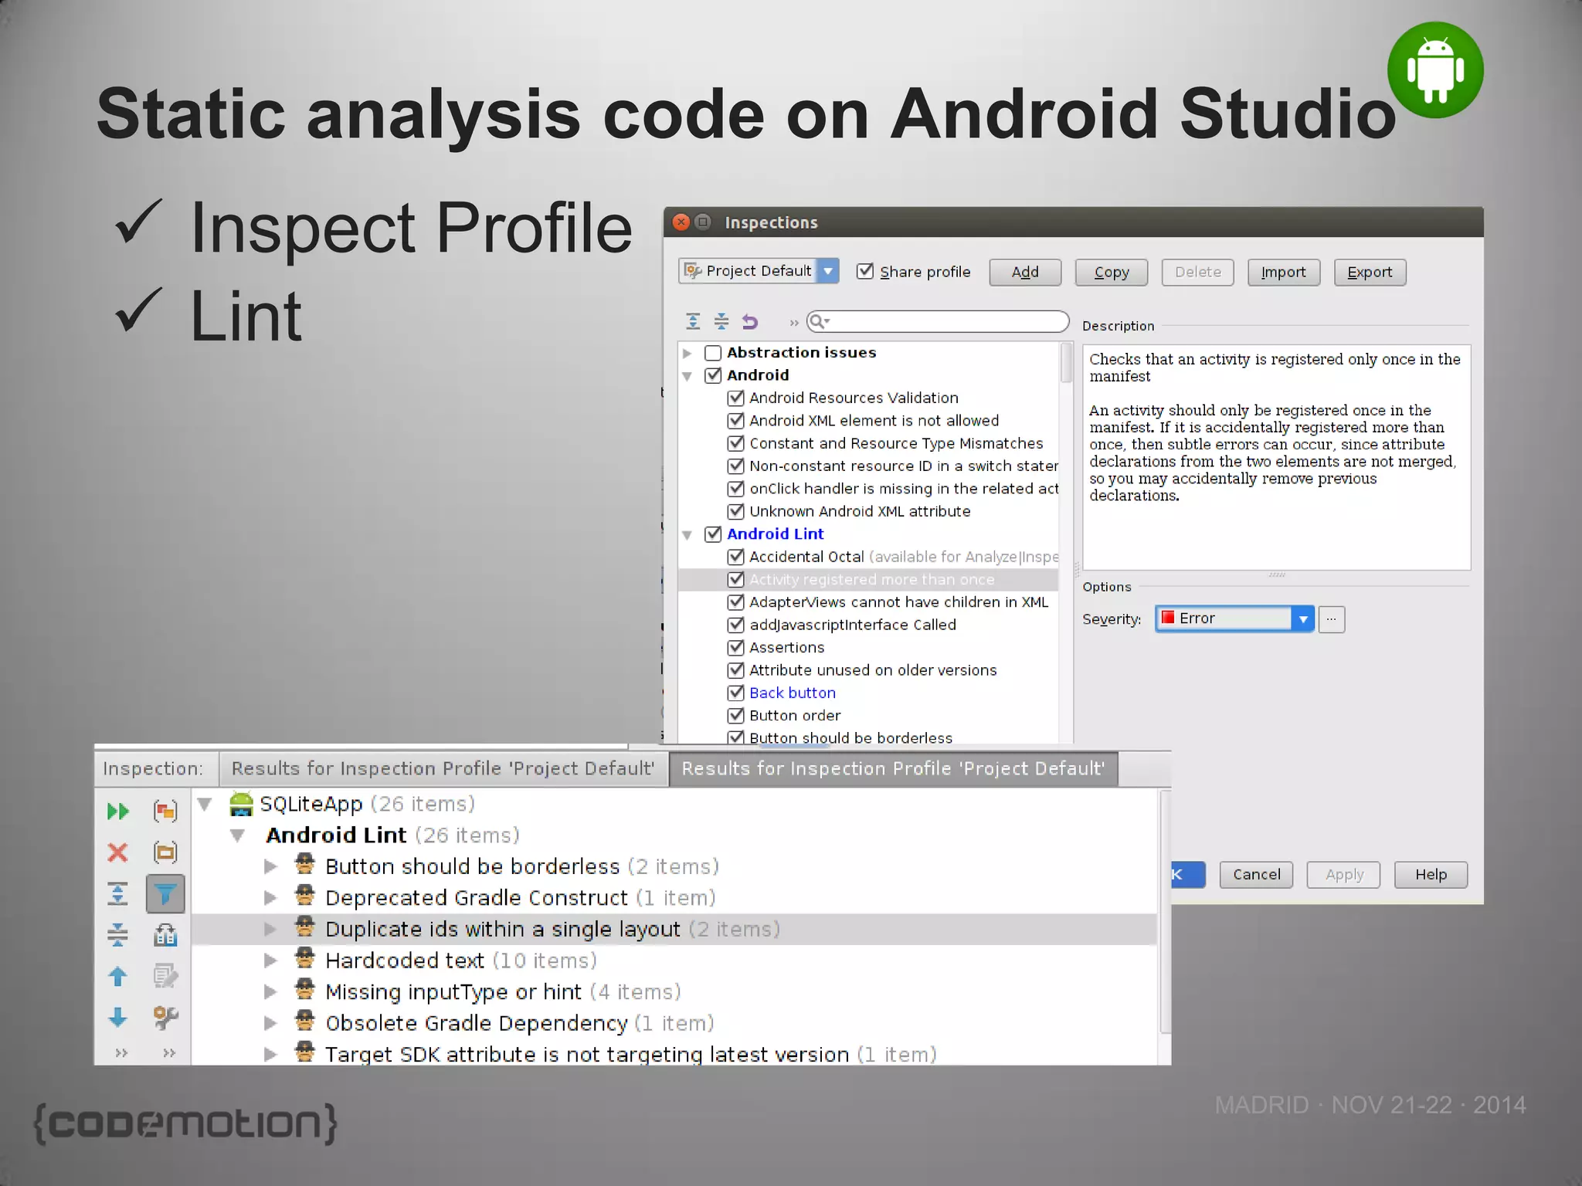Screen dimensions: 1582x1186
Task: Click the Copy profile button
Action: pos(1112,272)
